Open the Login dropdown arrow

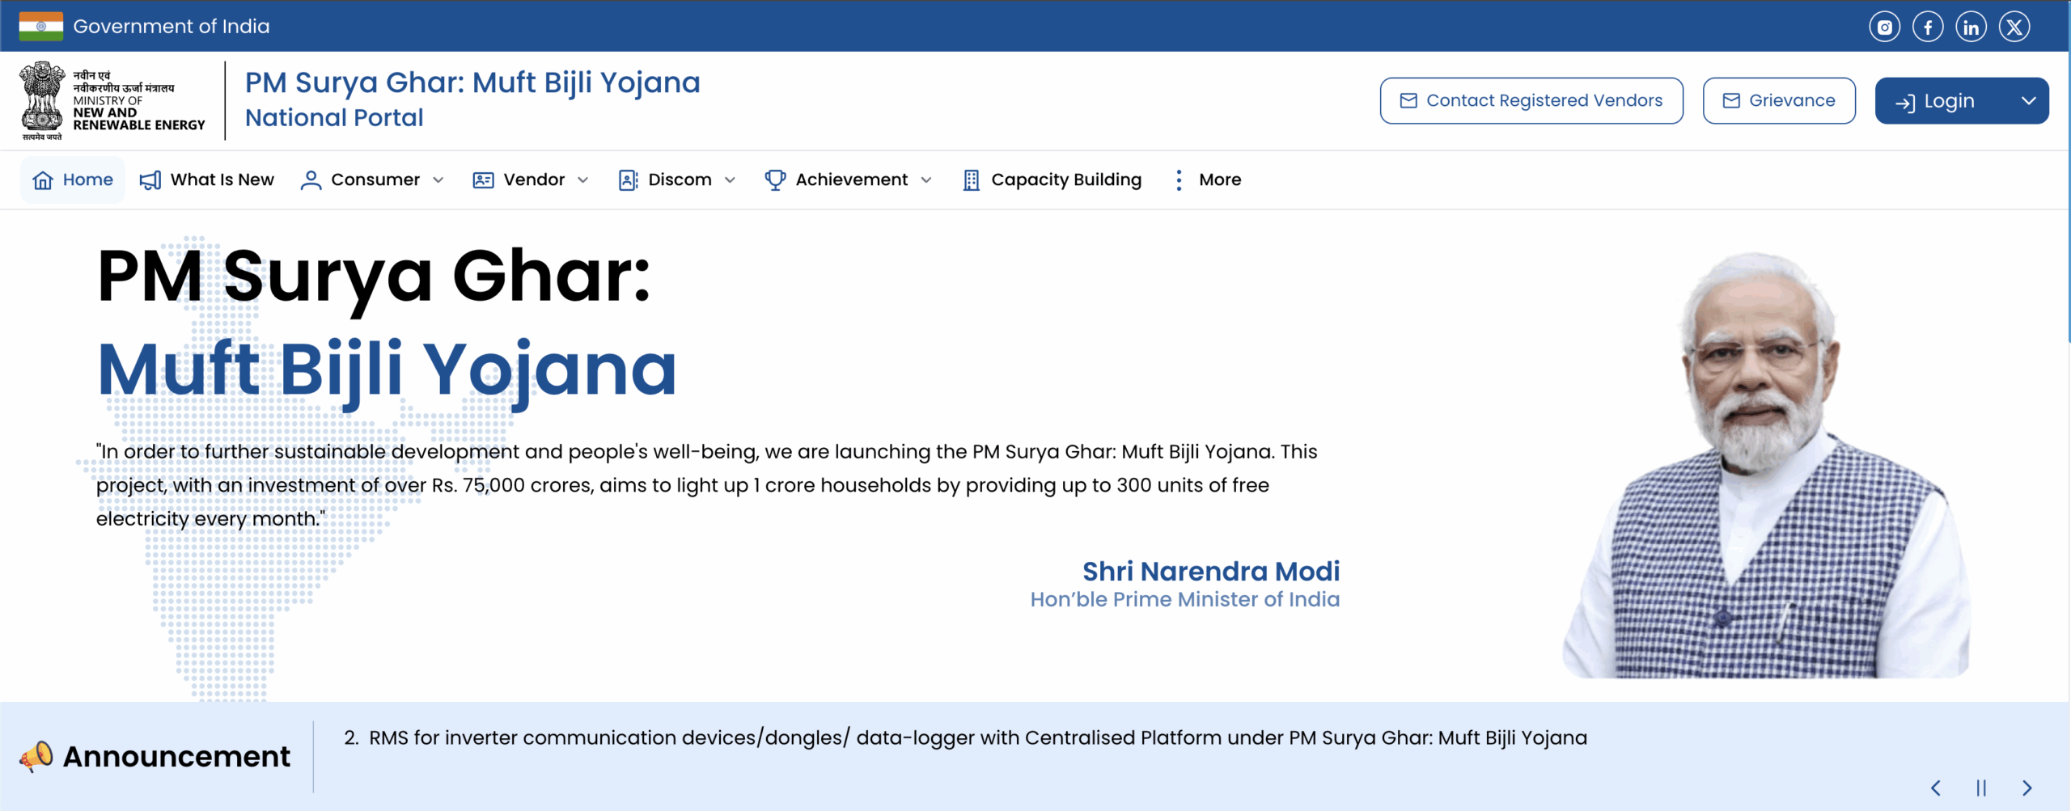tap(2028, 101)
